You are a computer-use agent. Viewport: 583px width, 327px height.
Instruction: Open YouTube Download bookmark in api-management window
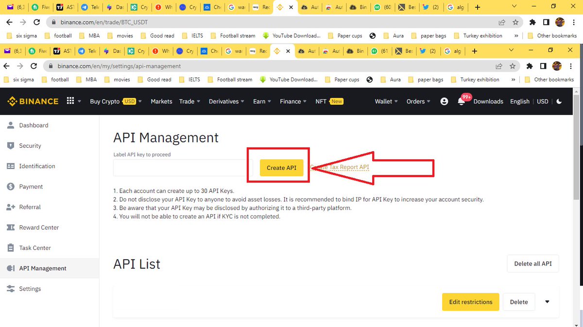289,79
